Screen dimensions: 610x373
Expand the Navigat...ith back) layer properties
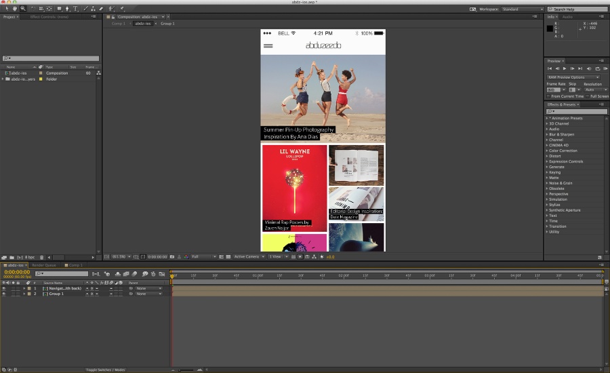(24, 288)
